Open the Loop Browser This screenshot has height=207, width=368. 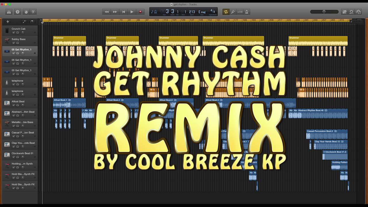click(351, 12)
